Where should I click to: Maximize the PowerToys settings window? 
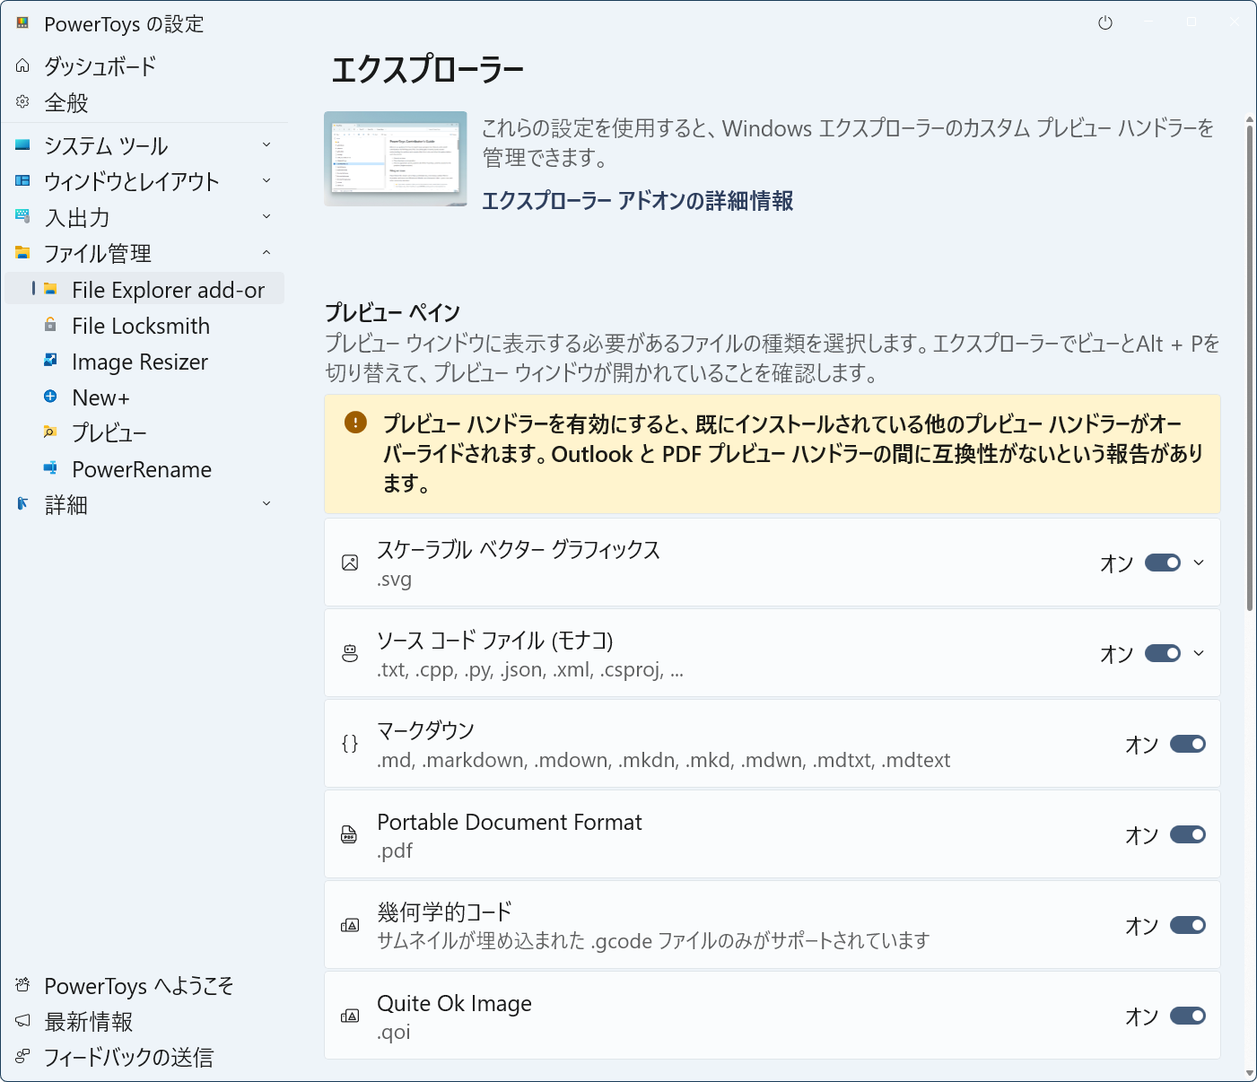pyautogui.click(x=1192, y=22)
